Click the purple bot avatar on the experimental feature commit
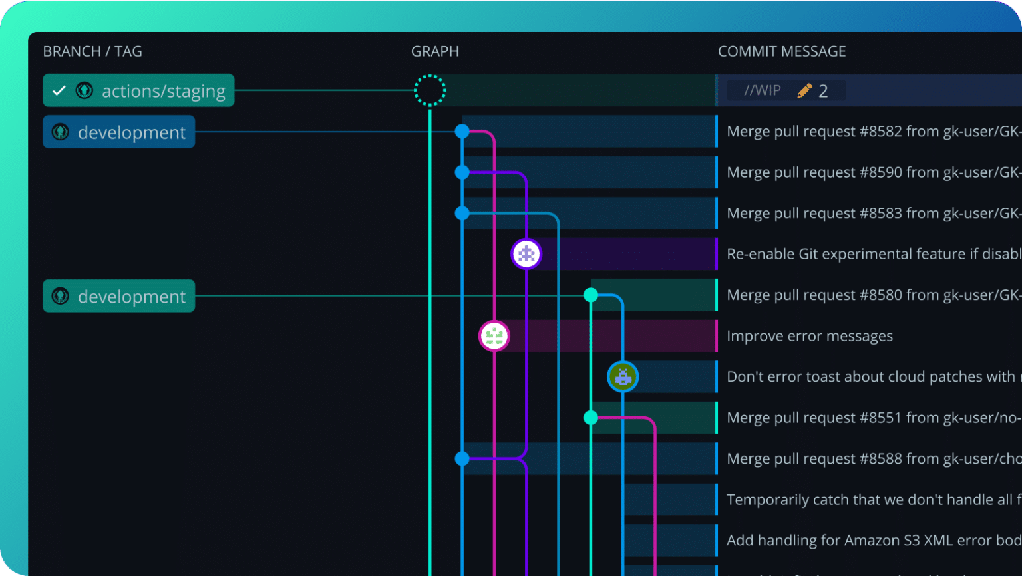Screen dimensions: 1022x576 click(x=526, y=253)
